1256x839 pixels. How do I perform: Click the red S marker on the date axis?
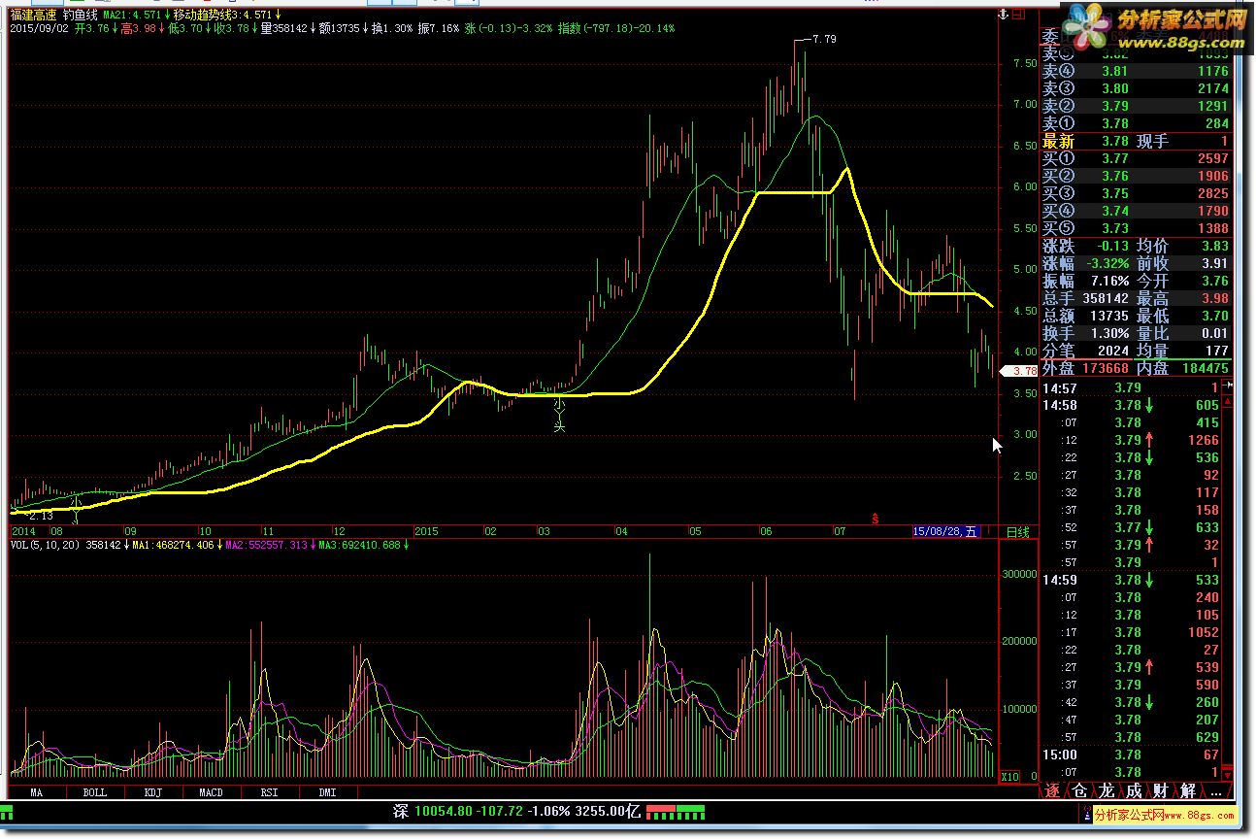875,519
